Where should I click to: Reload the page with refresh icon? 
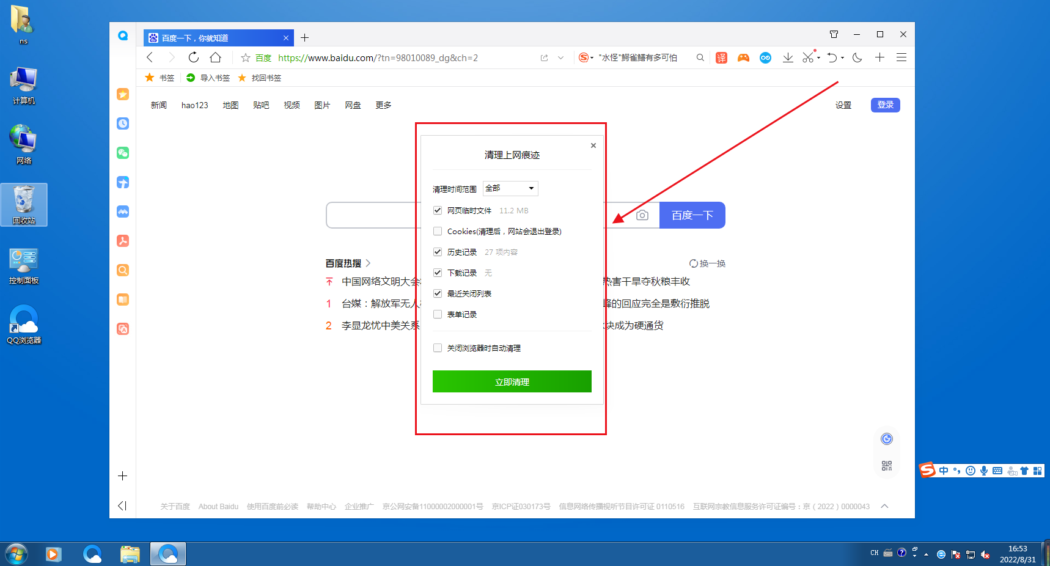194,57
